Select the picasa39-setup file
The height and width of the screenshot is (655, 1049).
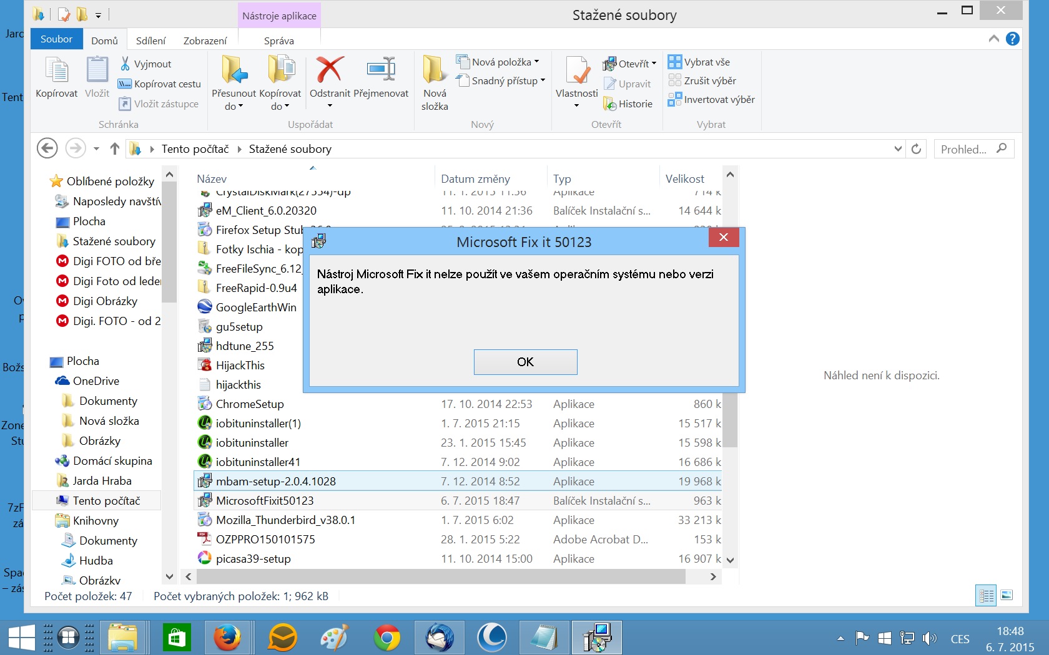point(458,558)
